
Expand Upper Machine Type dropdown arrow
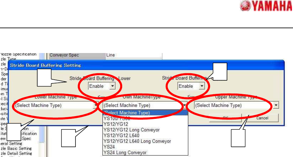[x=276, y=105]
